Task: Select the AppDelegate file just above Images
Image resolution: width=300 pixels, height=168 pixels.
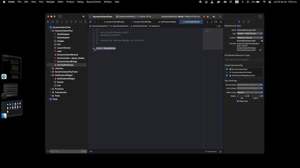Action: [63, 37]
